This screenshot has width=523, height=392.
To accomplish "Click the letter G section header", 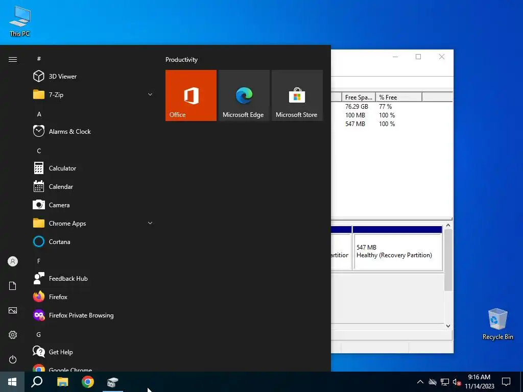I will tap(39, 335).
